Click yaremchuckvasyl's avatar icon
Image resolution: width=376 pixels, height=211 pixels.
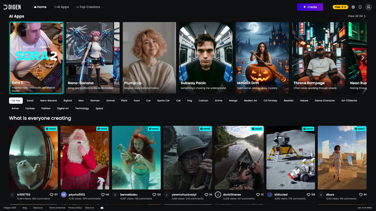167,195
